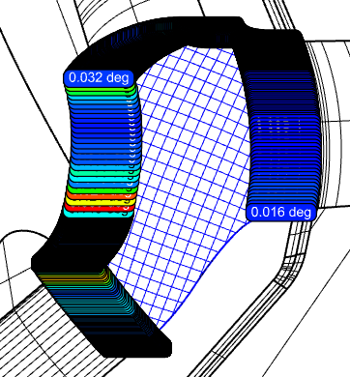Image resolution: width=350 pixels, height=377 pixels.
Task: Select the 0.016 deg annotation label
Action: coord(280,213)
